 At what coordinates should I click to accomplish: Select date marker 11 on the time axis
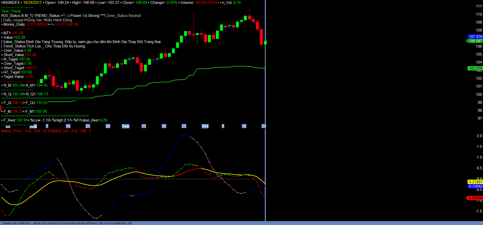144,126
